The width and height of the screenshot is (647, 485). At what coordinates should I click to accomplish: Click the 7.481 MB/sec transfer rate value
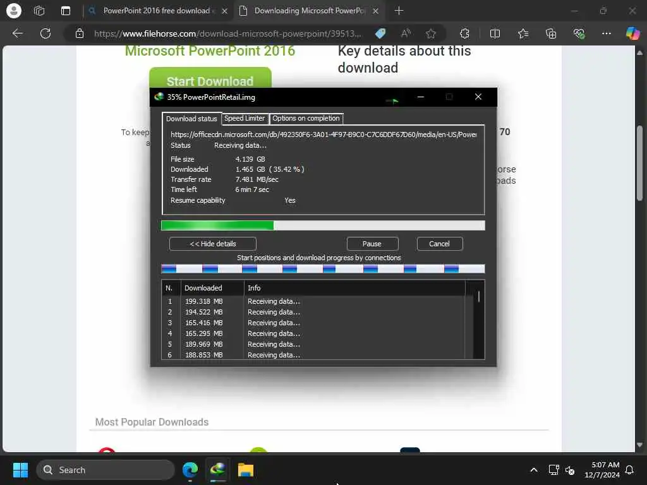257,179
